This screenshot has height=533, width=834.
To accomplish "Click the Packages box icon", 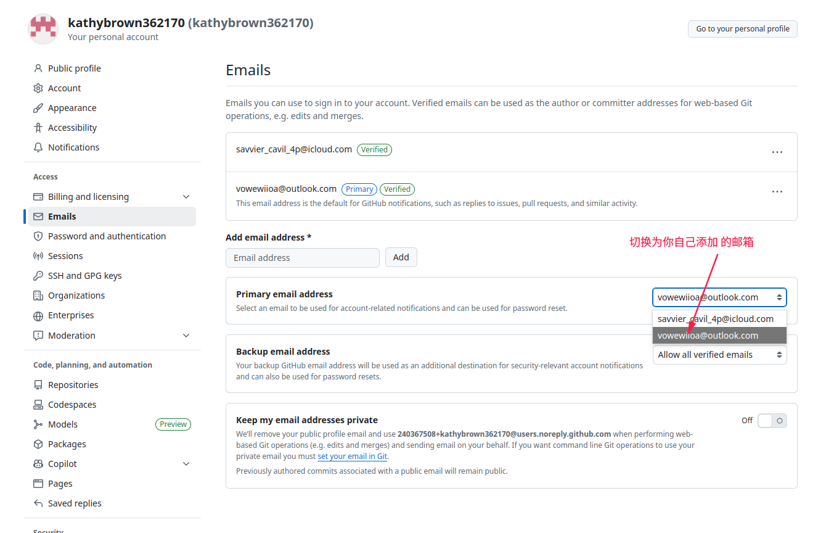I will (38, 444).
